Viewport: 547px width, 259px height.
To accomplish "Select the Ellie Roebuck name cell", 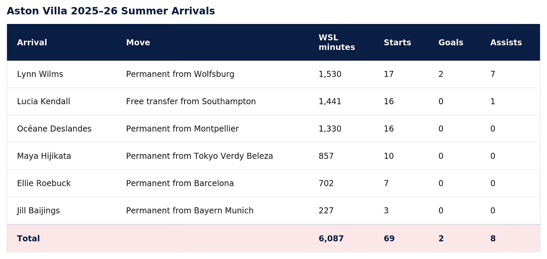I will (44, 183).
